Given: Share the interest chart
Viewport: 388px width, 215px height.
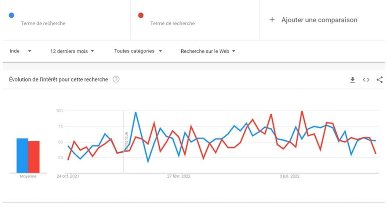Looking at the screenshot, I should point(380,80).
